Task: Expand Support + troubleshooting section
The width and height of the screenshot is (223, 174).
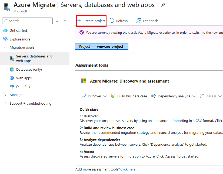Action: pyautogui.click(x=5, y=104)
